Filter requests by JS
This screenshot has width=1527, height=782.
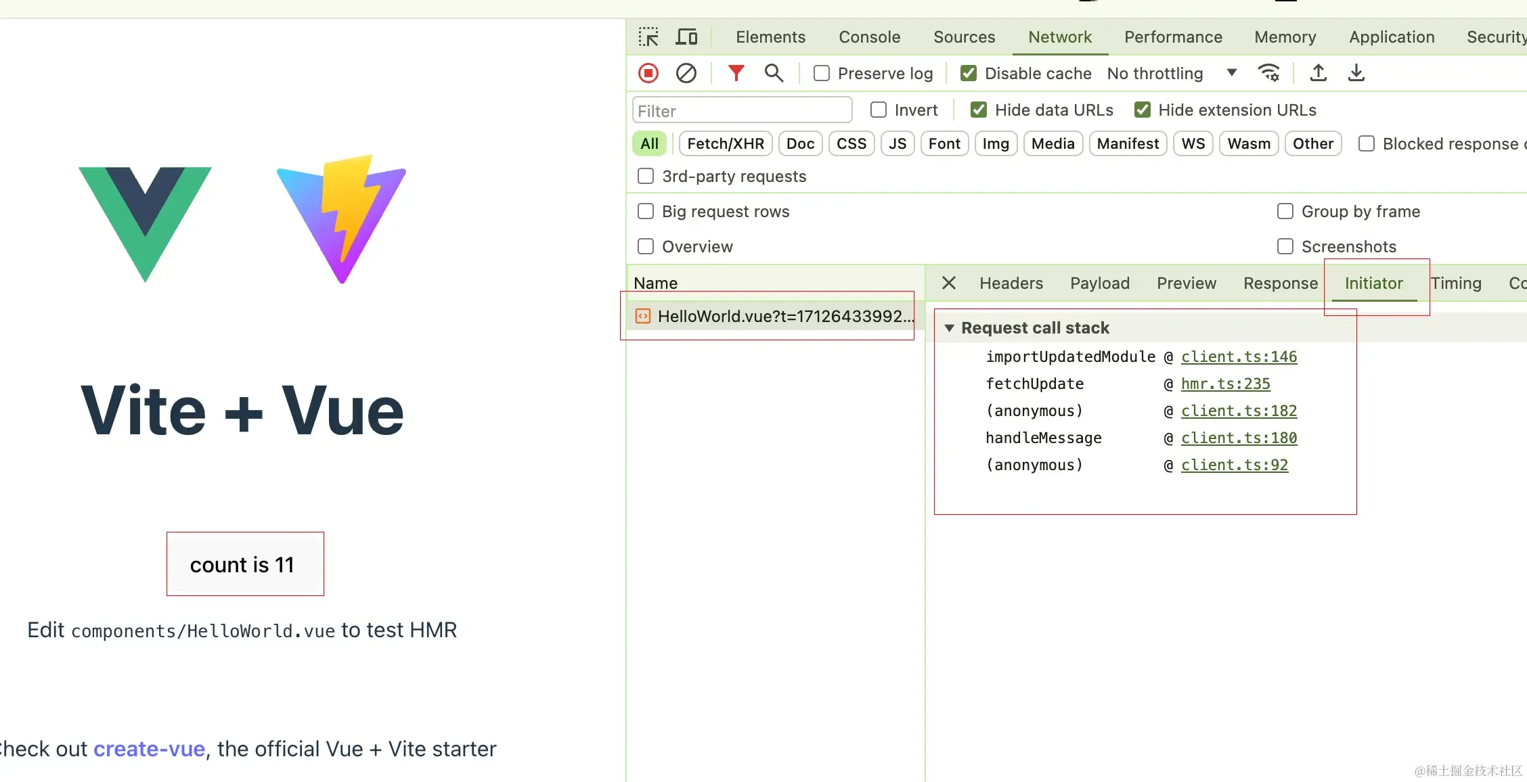tap(898, 143)
